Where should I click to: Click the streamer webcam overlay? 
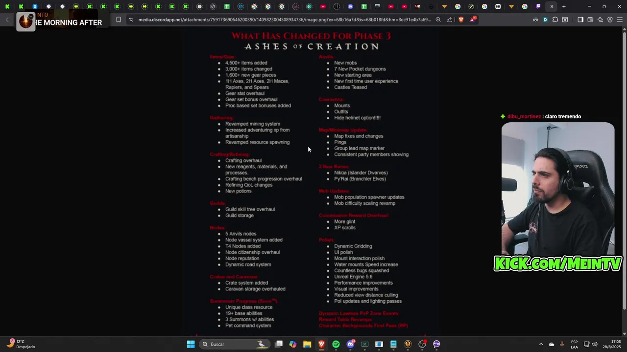557,188
